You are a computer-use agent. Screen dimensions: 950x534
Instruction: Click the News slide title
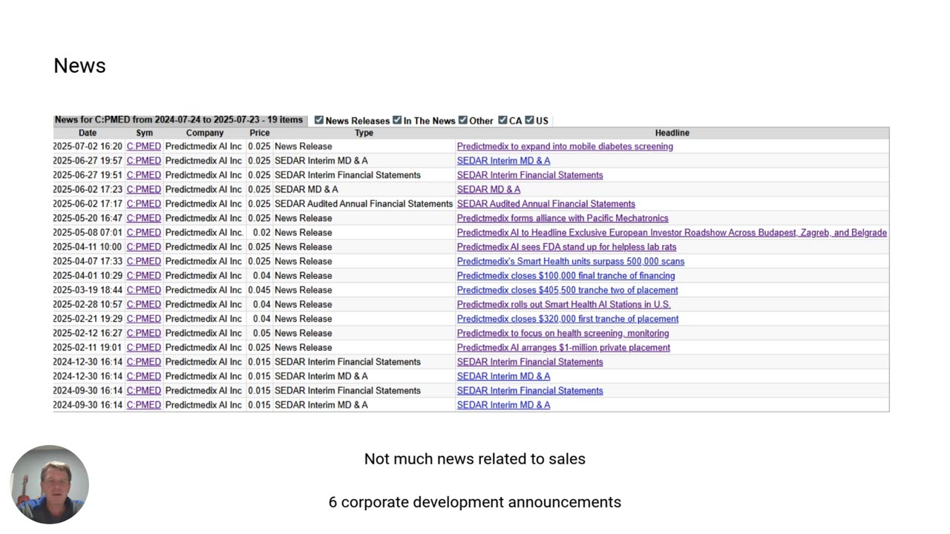[x=79, y=65]
